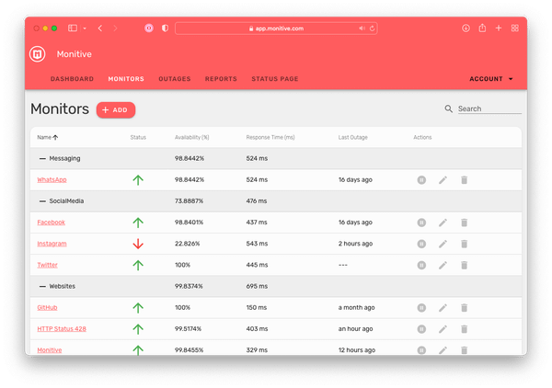The width and height of the screenshot is (552, 388).
Task: Pause the GitHub monitor
Action: click(x=421, y=308)
